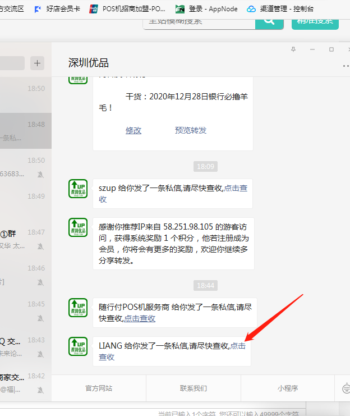Click 点击查收 link in the 随行付POS机服务商 message

click(x=140, y=318)
